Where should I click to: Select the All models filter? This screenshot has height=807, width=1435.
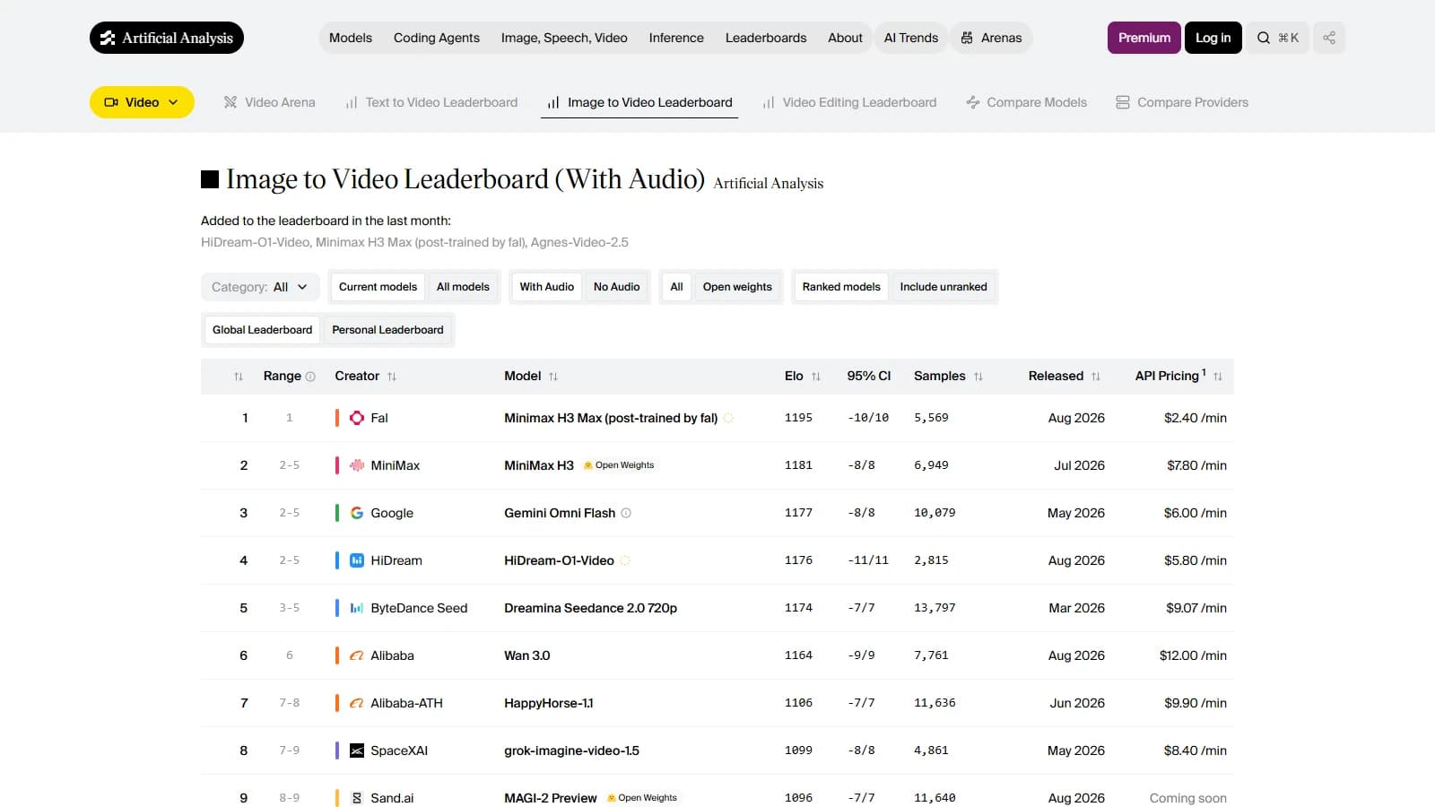pyautogui.click(x=463, y=287)
